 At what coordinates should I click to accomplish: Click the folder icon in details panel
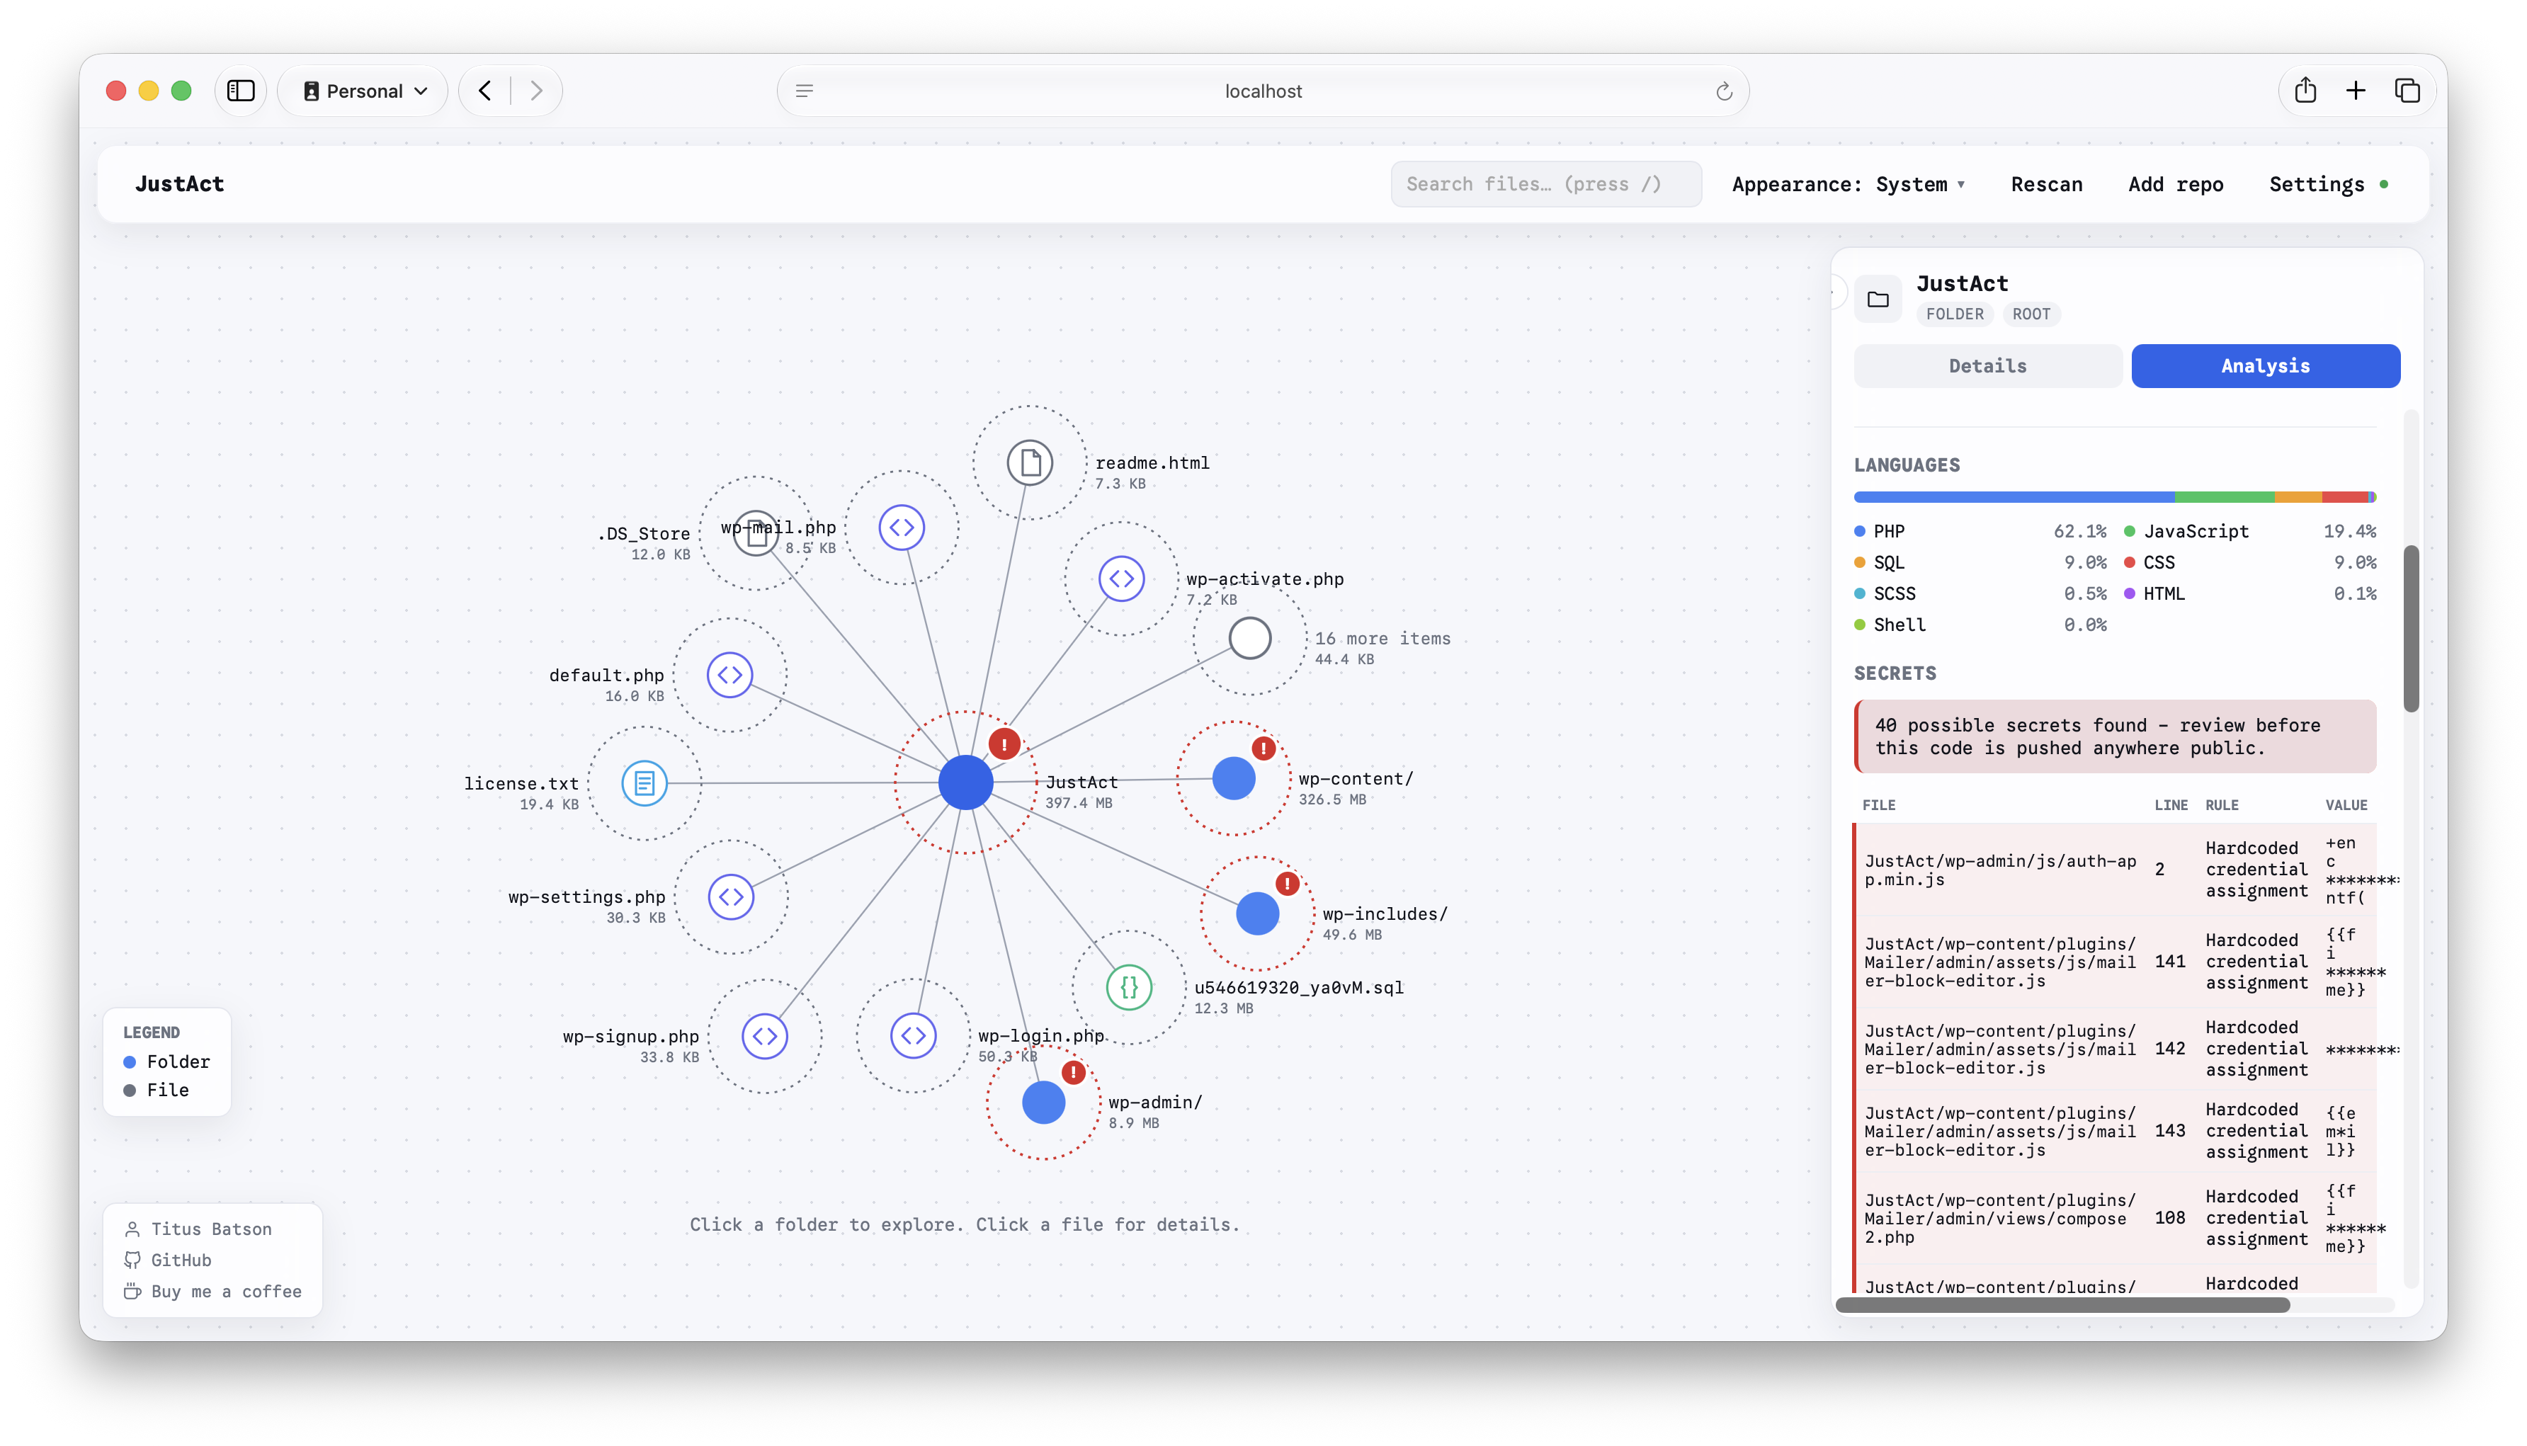click(x=1878, y=299)
